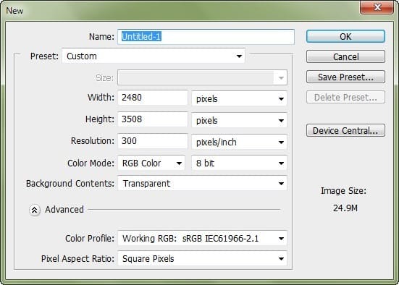The height and width of the screenshot is (285, 399).
Task: Click the Width value field
Action: (x=153, y=98)
